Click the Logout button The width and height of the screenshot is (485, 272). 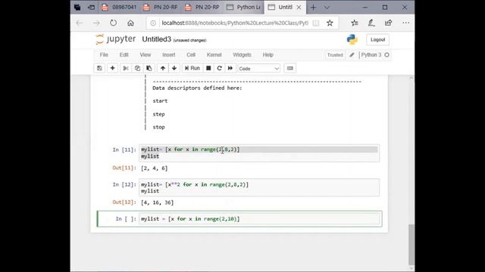tap(377, 40)
